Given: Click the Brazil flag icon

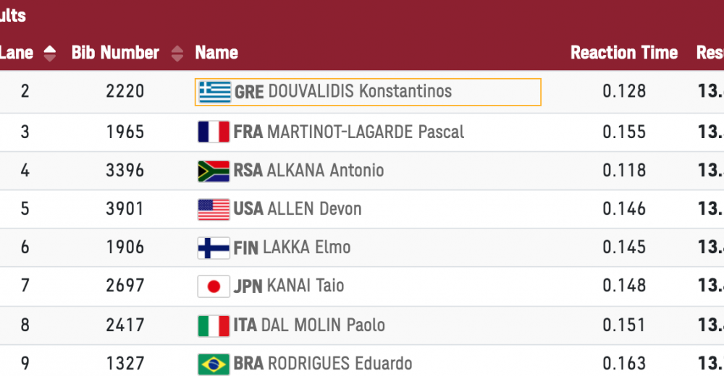Looking at the screenshot, I should click(x=214, y=363).
